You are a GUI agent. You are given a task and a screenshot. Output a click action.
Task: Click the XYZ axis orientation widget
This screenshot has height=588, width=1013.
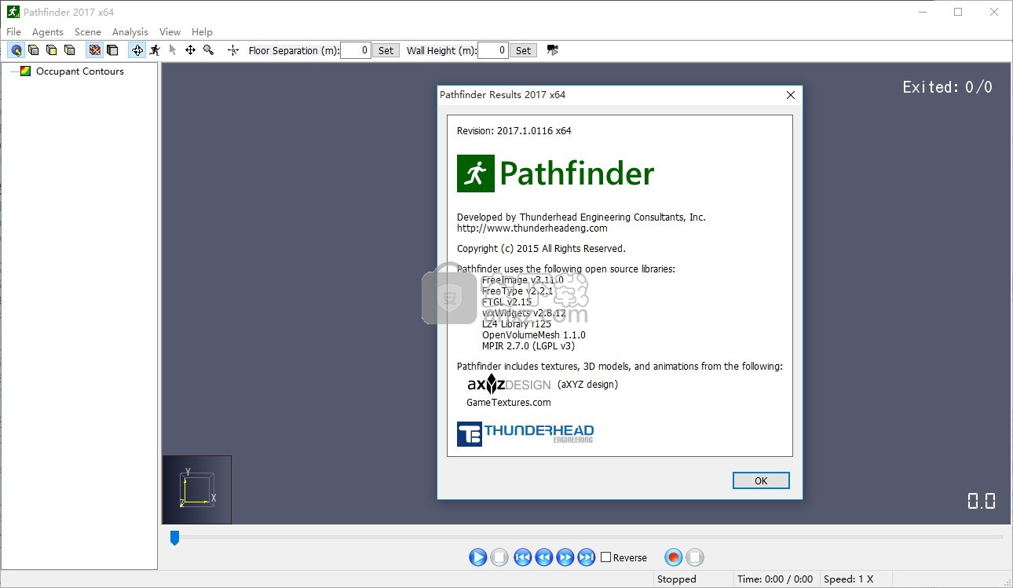(x=197, y=489)
